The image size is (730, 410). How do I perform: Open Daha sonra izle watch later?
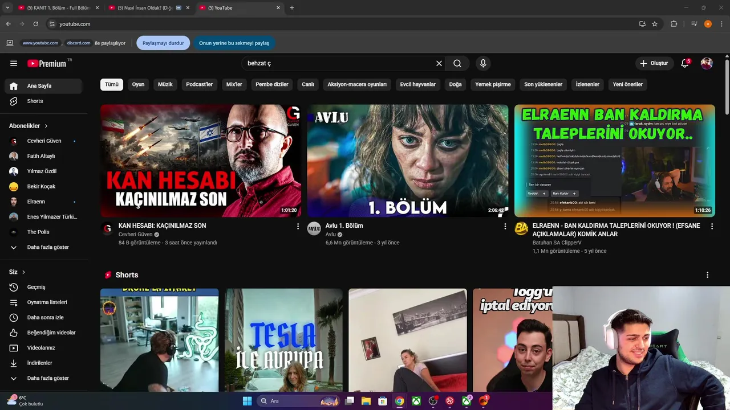click(45, 317)
